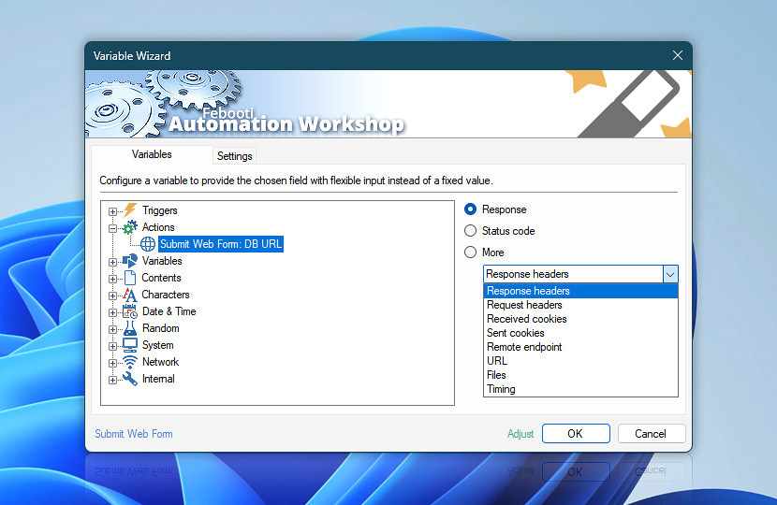This screenshot has height=505, width=777.
Task: Choose Received cookies in dropdown list
Action: 580,319
